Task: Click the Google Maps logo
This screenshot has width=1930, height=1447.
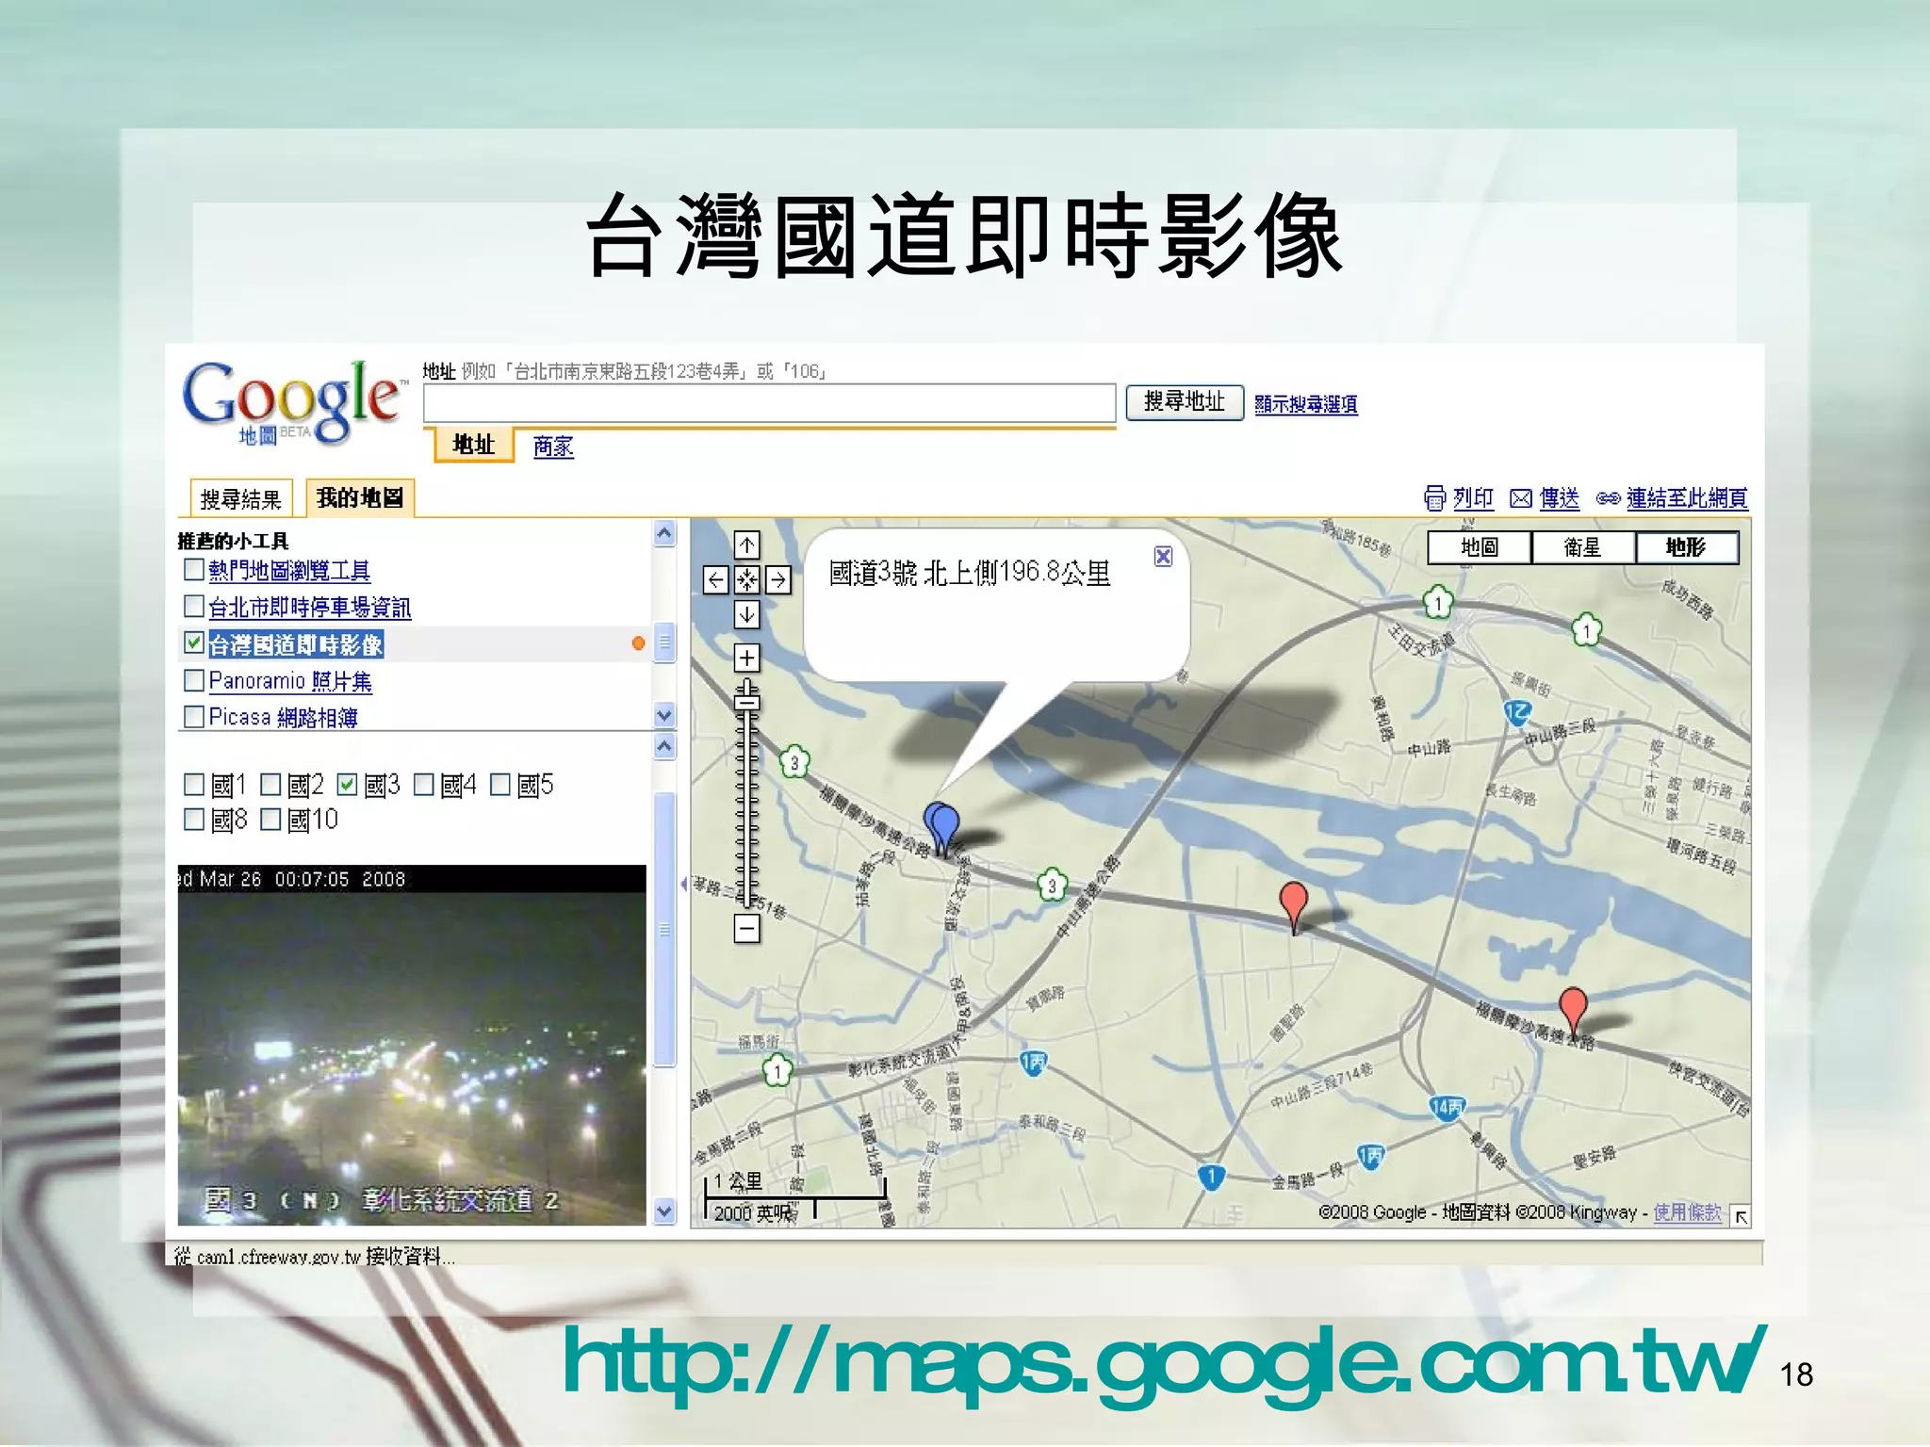Action: pos(294,403)
